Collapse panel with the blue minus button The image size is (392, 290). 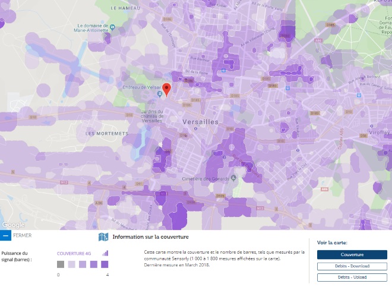5,236
